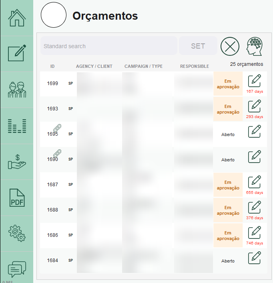This screenshot has width=273, height=283.
Task: Open the bar chart reports sidebar icon
Action: [x=17, y=126]
